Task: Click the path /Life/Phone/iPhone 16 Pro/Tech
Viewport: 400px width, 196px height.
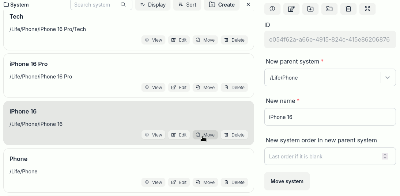Action: [x=48, y=29]
